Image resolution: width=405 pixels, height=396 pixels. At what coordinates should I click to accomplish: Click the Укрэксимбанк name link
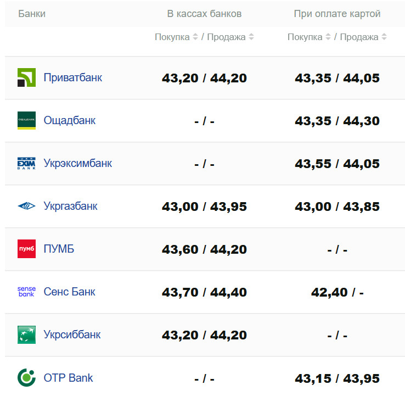78,163
